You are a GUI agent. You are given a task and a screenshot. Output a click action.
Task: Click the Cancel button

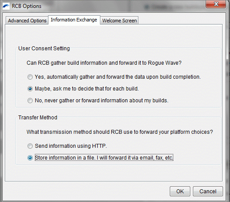click(x=208, y=191)
